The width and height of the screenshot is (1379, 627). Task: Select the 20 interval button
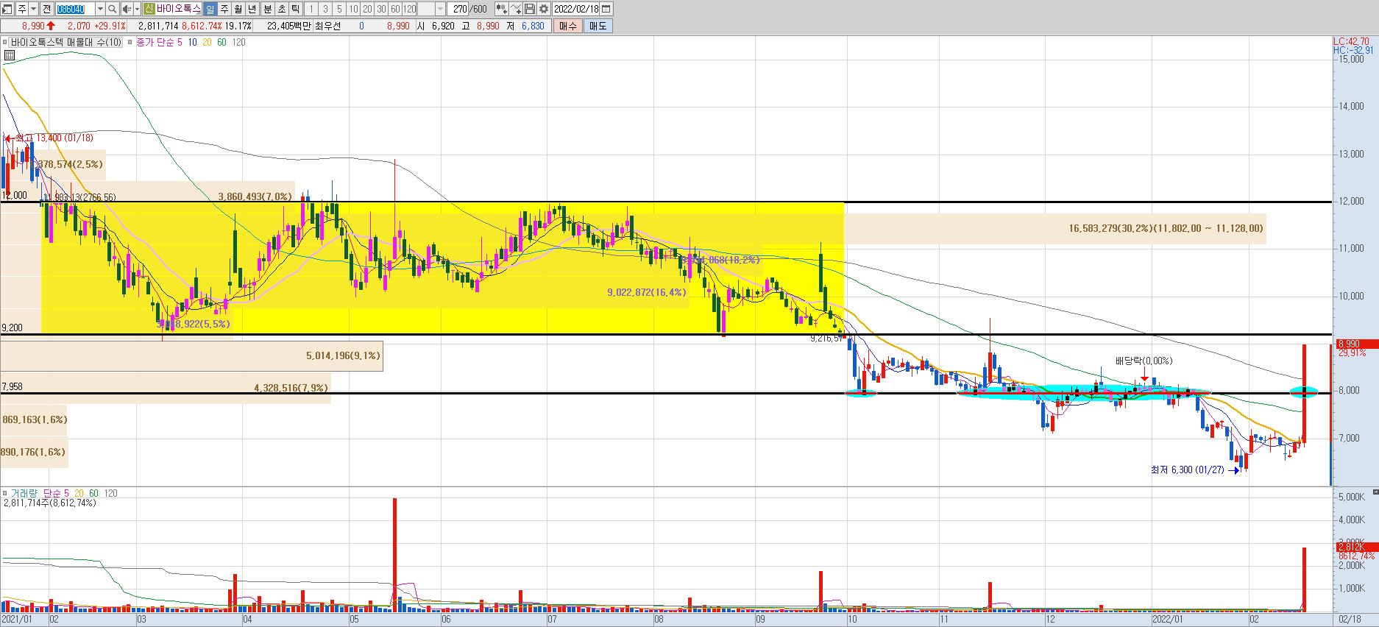pyautogui.click(x=367, y=9)
